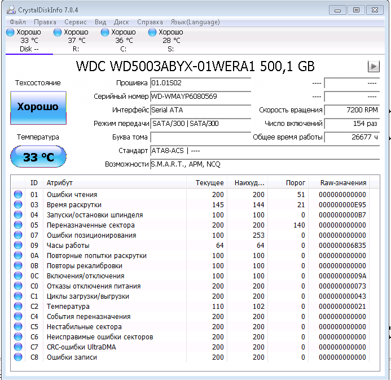Click status orb for Температура attribute row
This screenshot has height=380, width=391.
pos(18,307)
